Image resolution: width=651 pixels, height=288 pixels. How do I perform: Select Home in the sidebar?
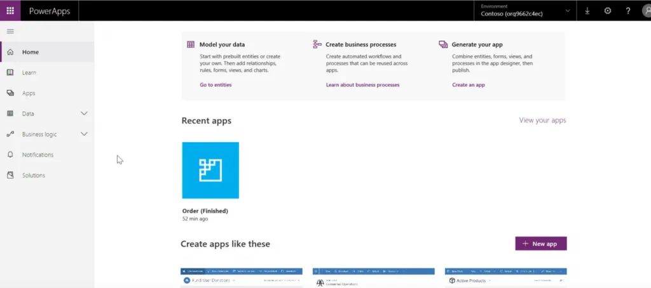pos(47,52)
